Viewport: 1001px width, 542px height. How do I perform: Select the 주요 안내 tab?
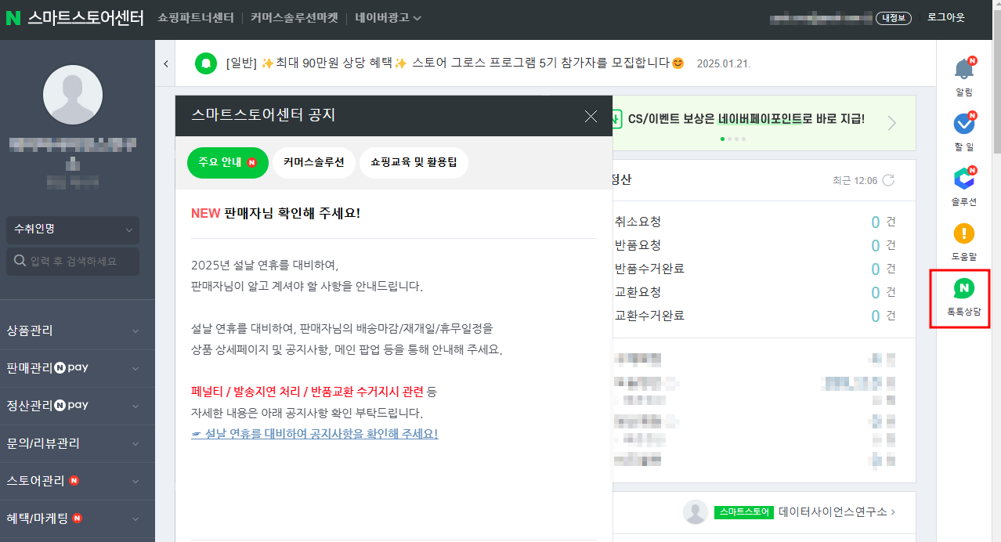tap(228, 162)
